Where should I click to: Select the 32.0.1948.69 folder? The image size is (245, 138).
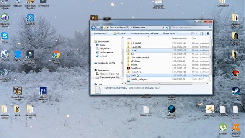pos(136,43)
